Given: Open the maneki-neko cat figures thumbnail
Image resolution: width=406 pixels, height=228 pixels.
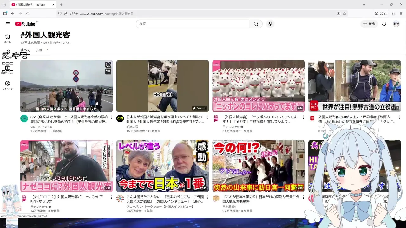Looking at the screenshot, I should pyautogui.click(x=259, y=86).
